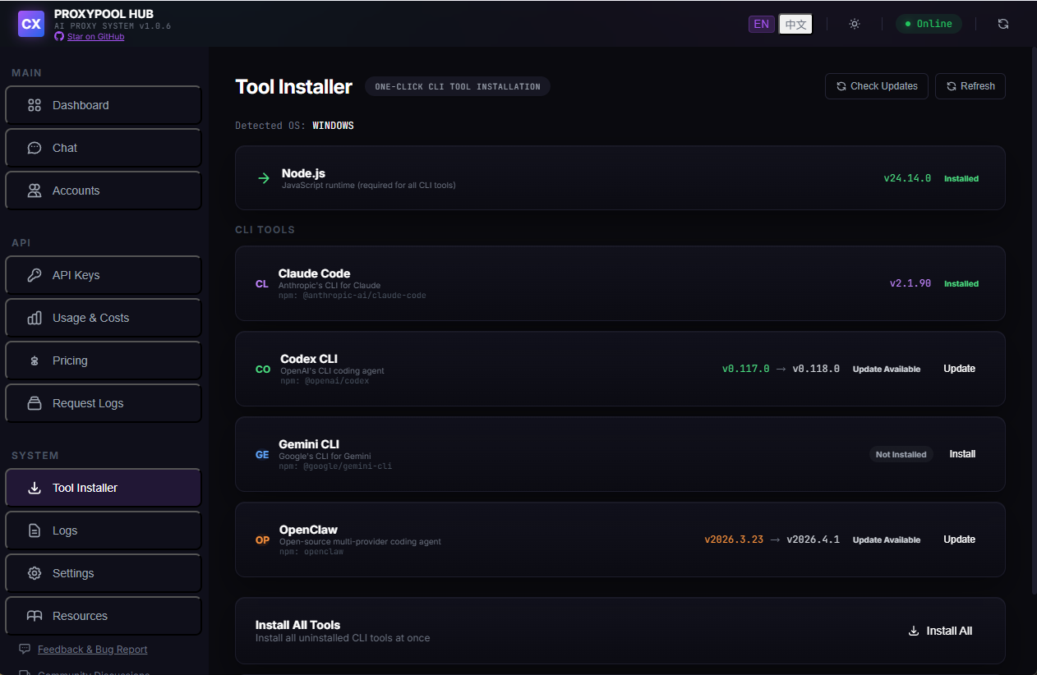The height and width of the screenshot is (675, 1037).
Task: Open the Dashboard page
Action: click(104, 105)
